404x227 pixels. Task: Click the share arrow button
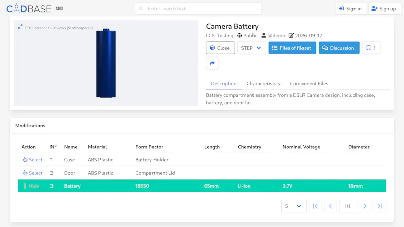click(x=212, y=63)
